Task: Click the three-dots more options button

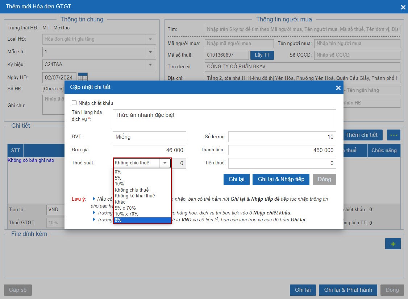Action: [x=394, y=135]
